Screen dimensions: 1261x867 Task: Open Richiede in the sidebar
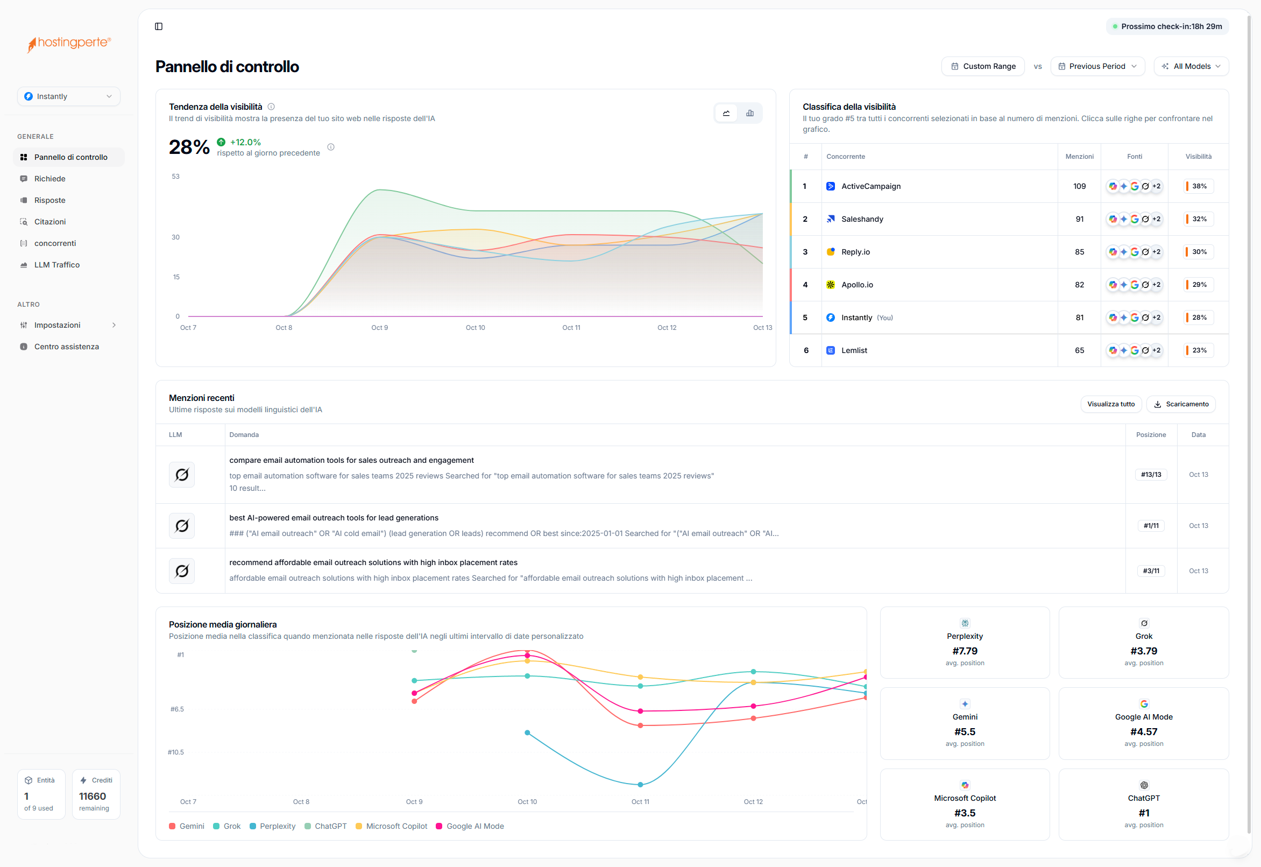tap(50, 179)
